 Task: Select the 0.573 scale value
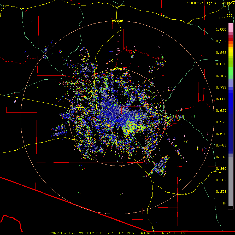coord(221,122)
